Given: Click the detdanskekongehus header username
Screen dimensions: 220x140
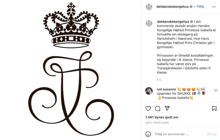Looking at the screenshot, I should 172,7.
